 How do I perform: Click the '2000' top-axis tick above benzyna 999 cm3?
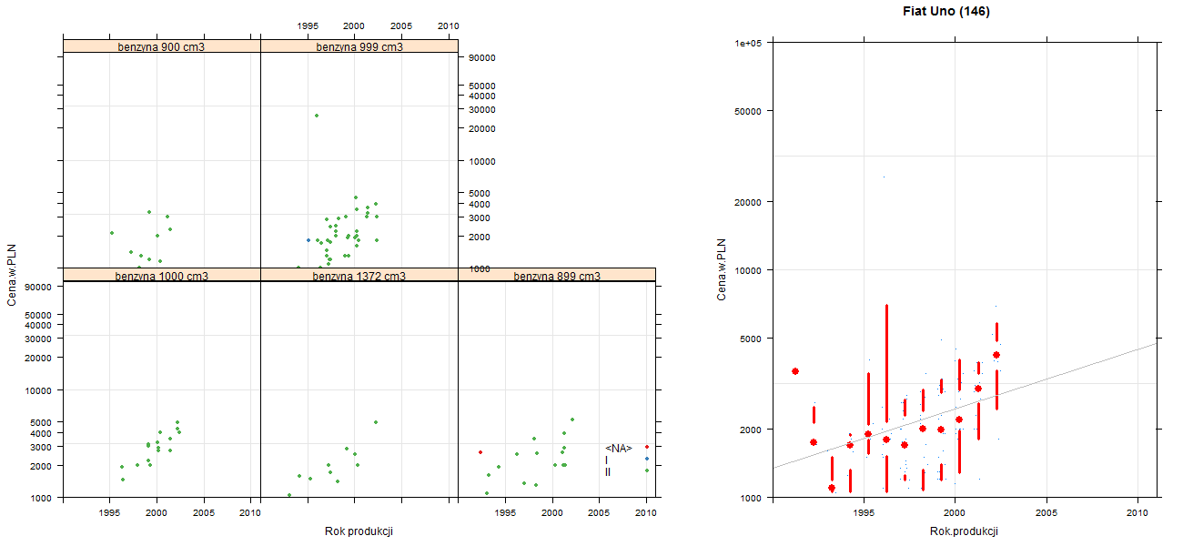tap(354, 25)
